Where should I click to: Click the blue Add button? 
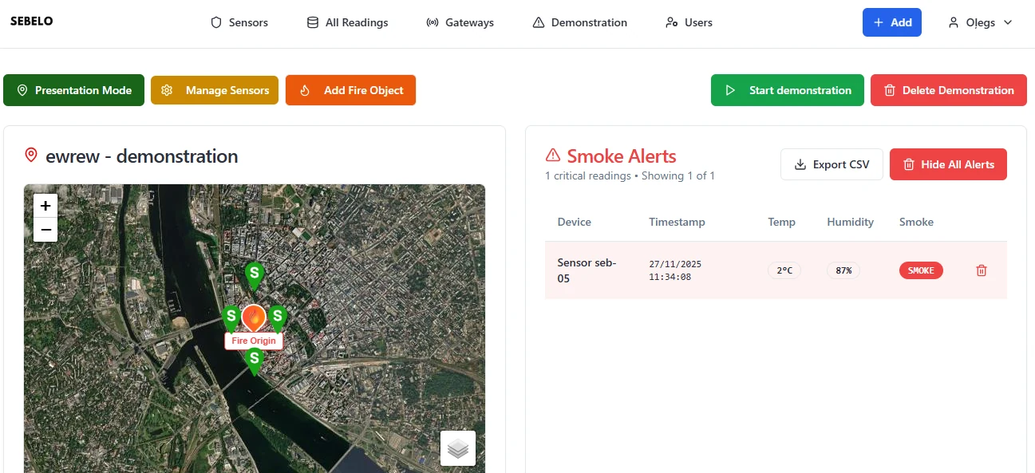tap(892, 22)
